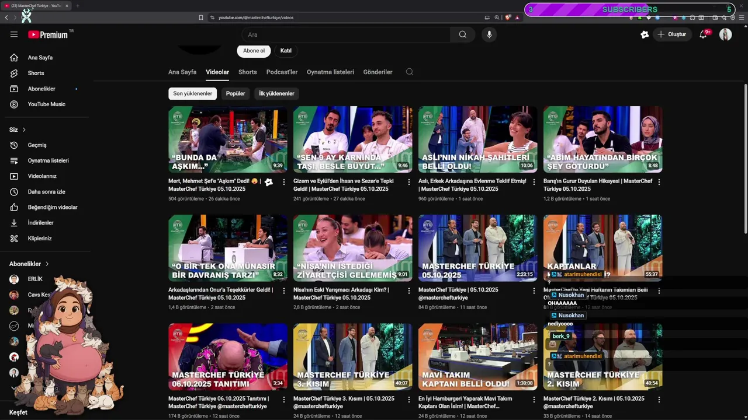
Task: Select Popüler filter chip
Action: click(x=236, y=93)
